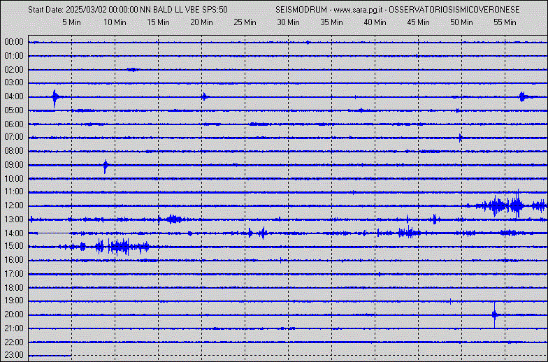Click the 22:00 hour row label

tap(14, 342)
